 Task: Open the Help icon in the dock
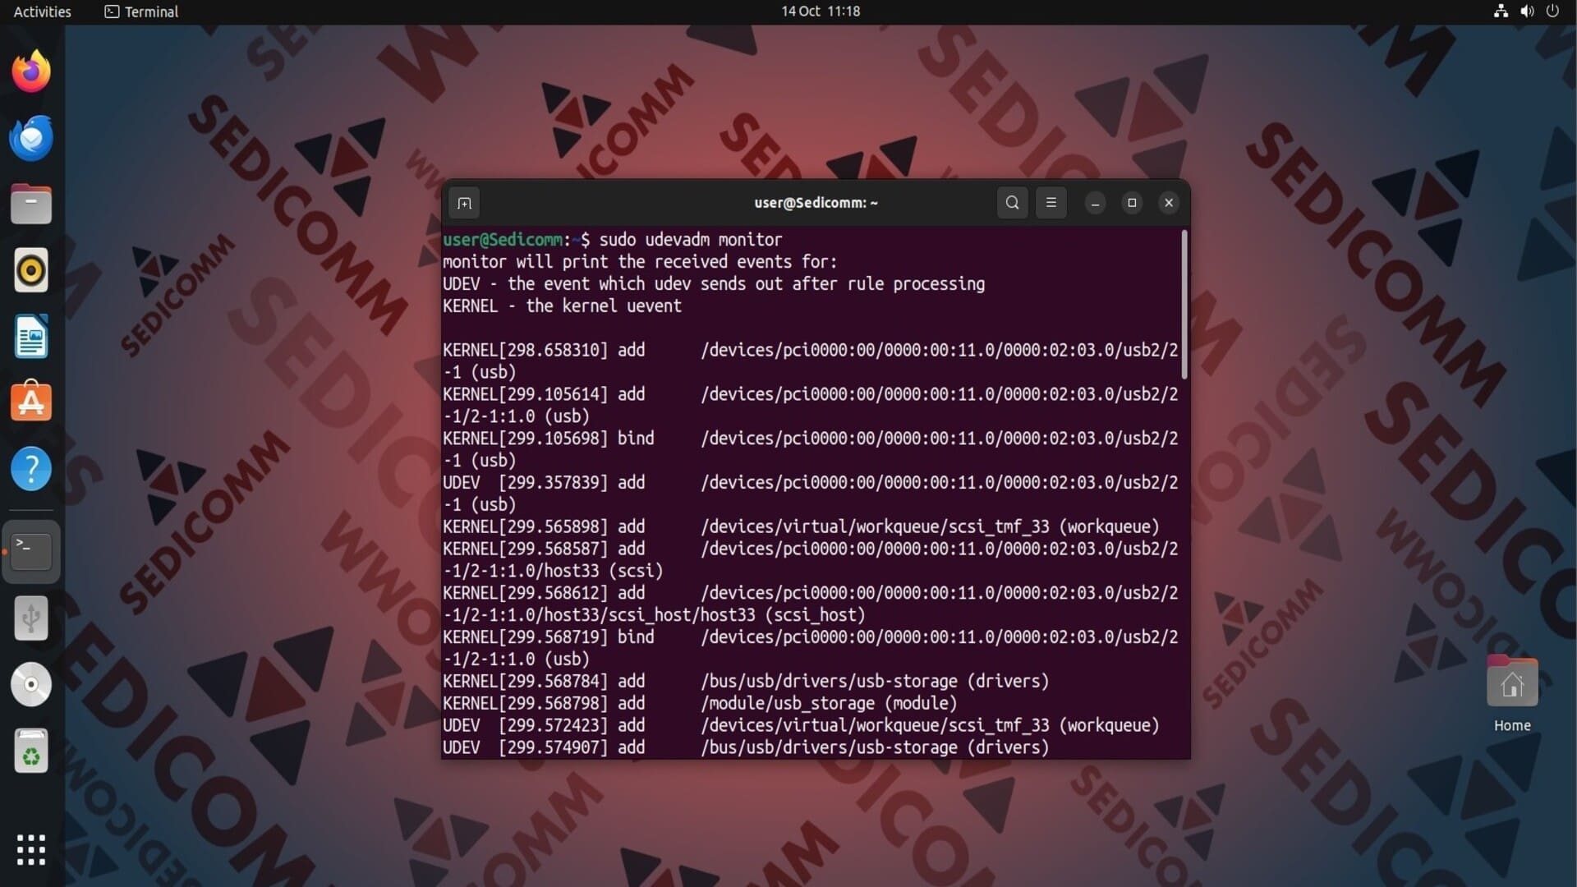click(31, 469)
